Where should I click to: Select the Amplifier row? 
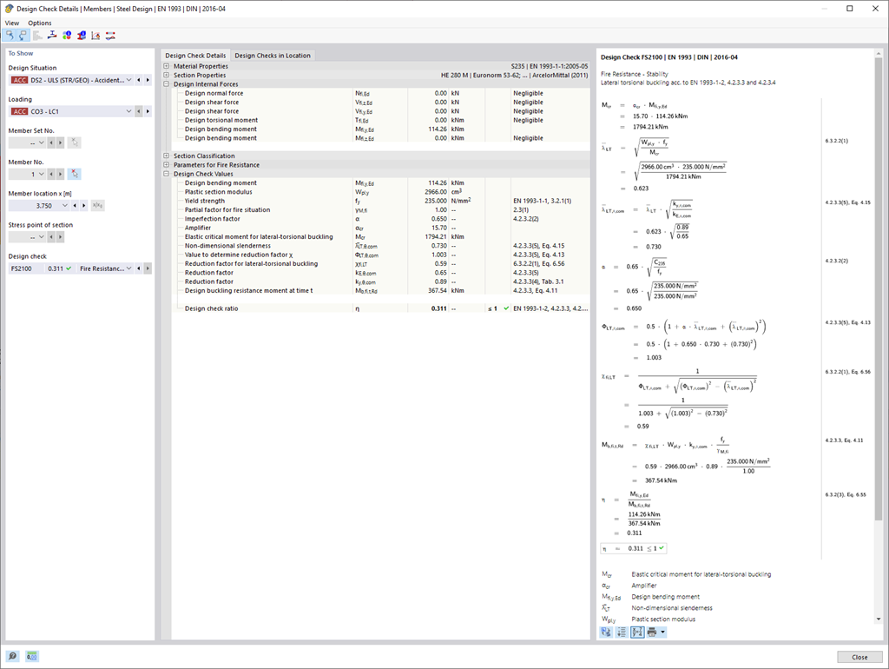tap(381, 228)
